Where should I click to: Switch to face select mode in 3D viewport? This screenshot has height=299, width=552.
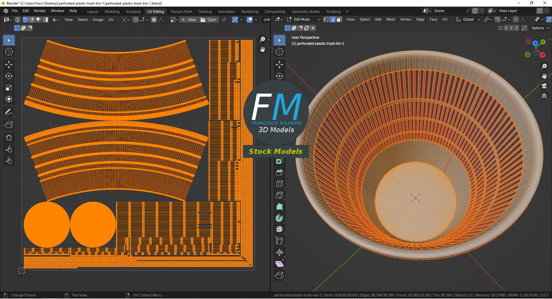pyautogui.click(x=339, y=20)
